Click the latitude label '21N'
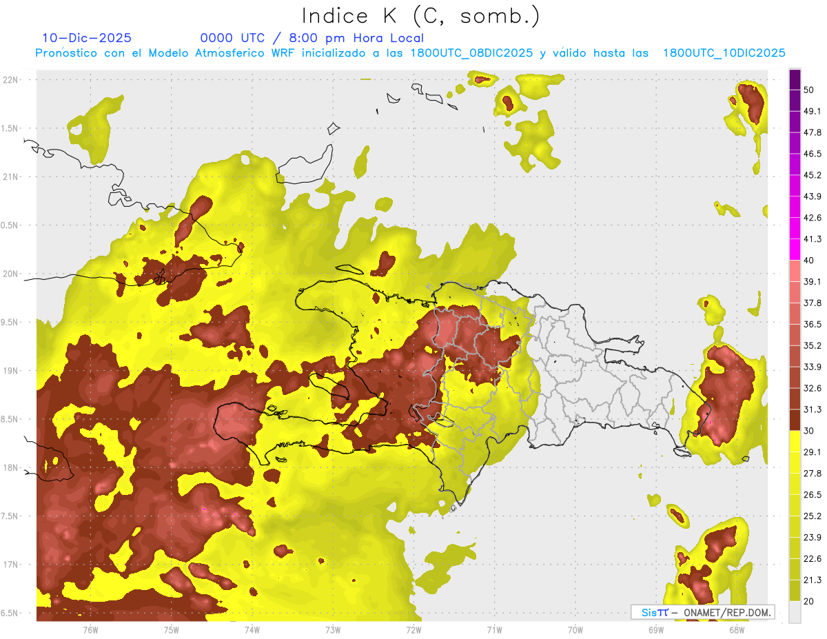The height and width of the screenshot is (639, 827). coord(11,177)
